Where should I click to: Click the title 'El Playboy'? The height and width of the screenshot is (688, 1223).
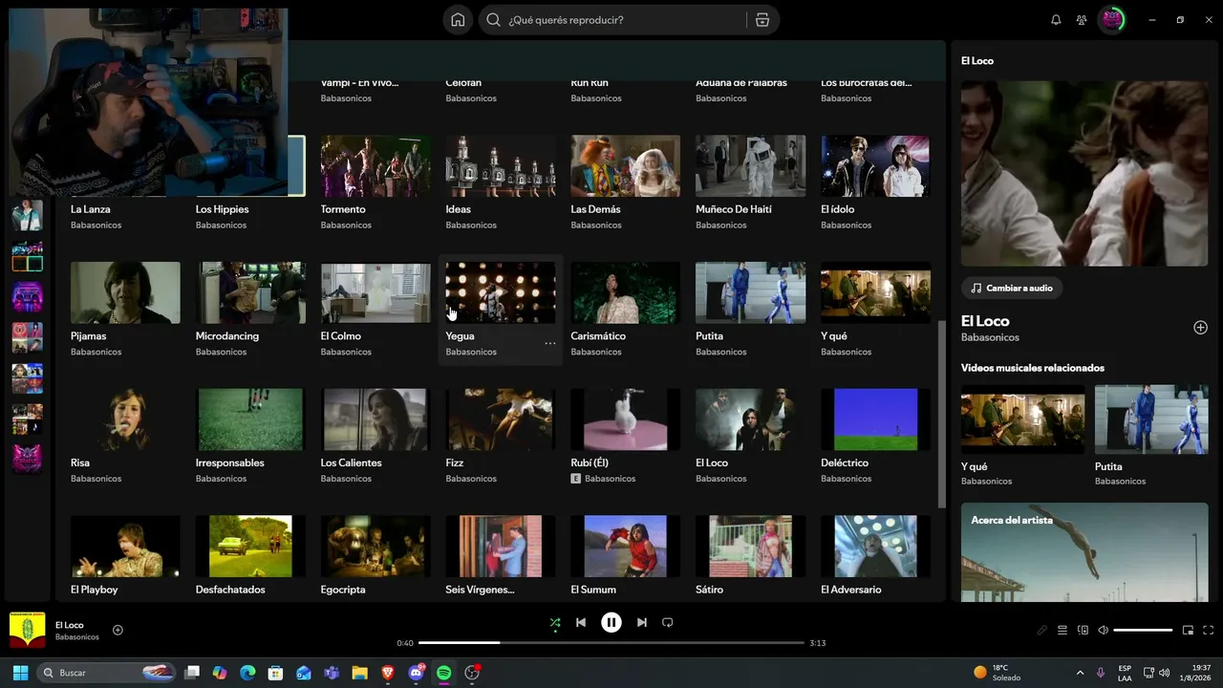point(95,590)
